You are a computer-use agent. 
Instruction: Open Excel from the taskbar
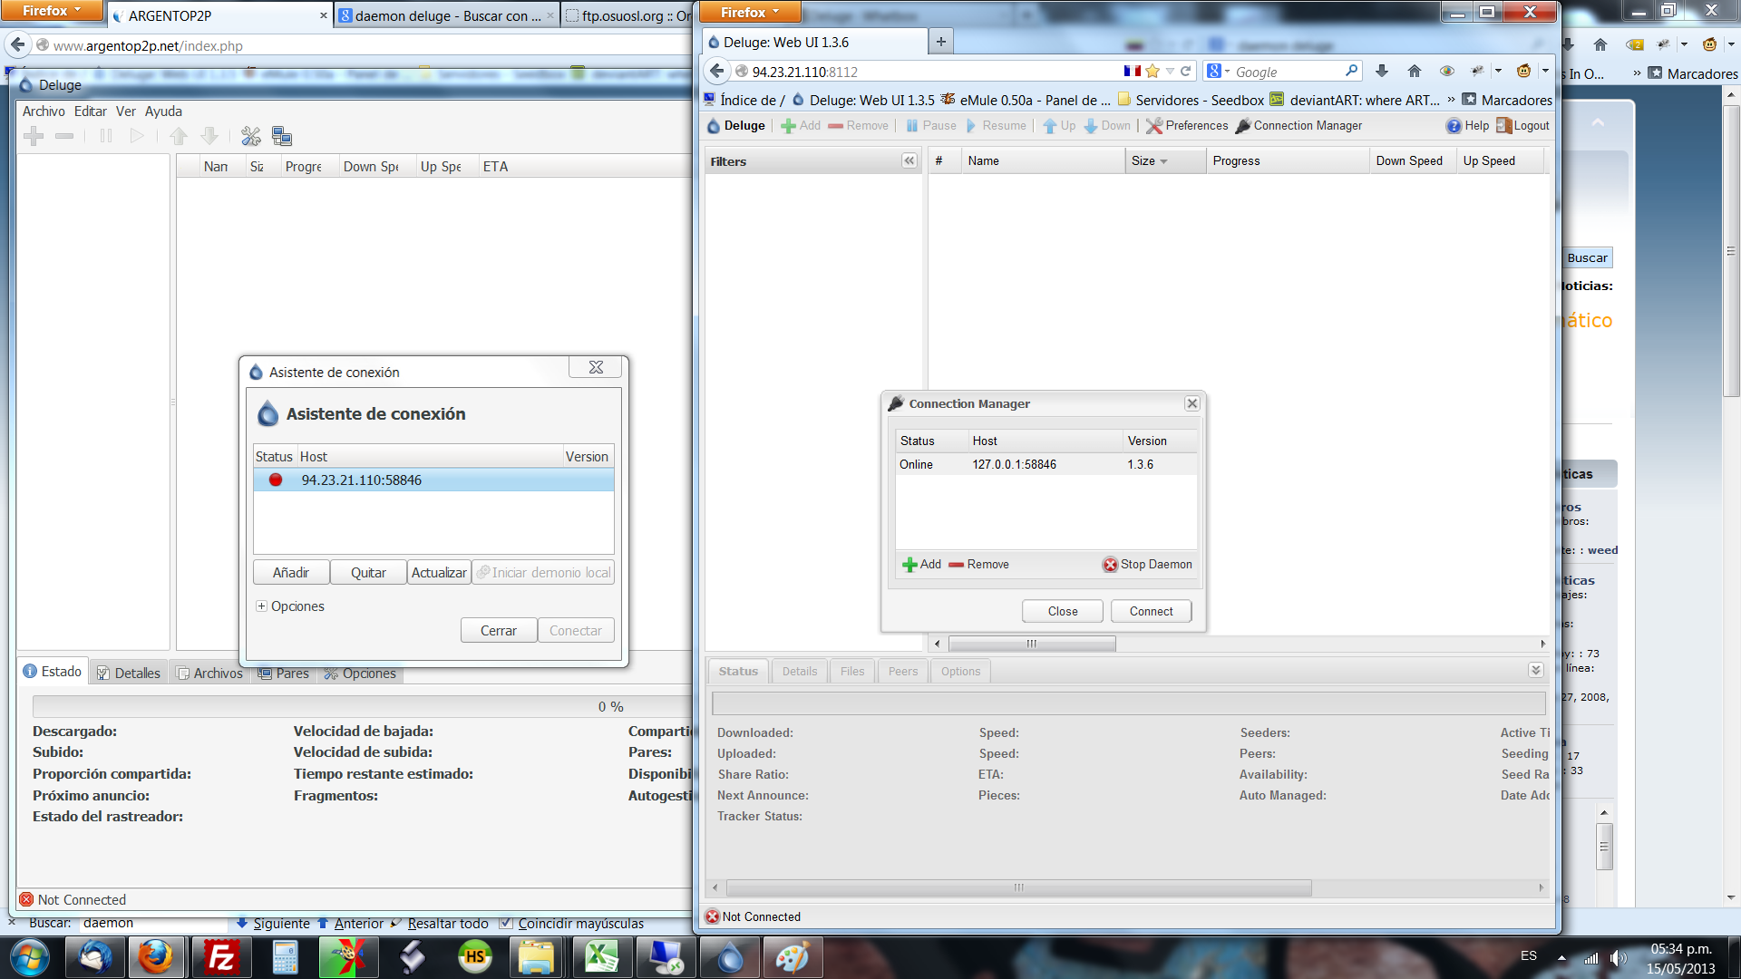(x=602, y=956)
